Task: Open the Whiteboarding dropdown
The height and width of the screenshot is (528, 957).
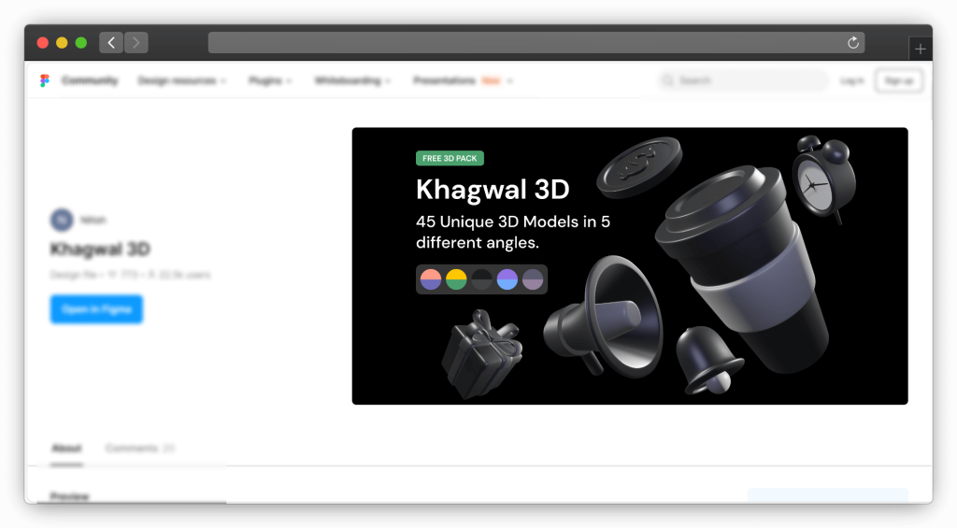Action: (x=352, y=81)
